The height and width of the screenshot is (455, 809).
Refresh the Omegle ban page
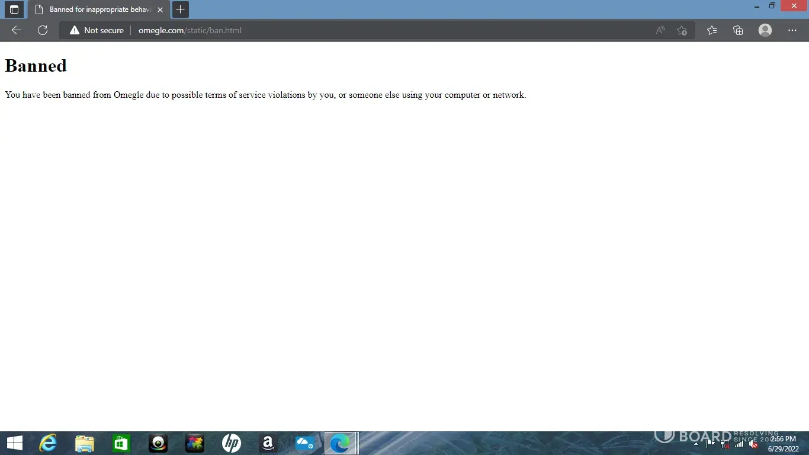43,30
